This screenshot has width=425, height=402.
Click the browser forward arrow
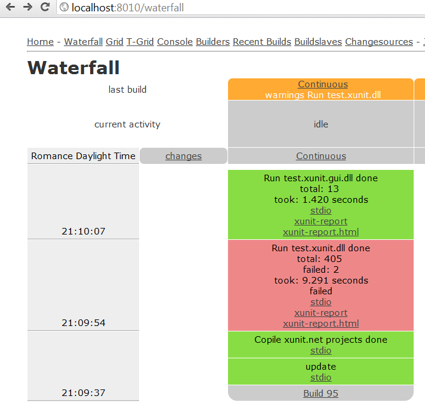tap(27, 7)
